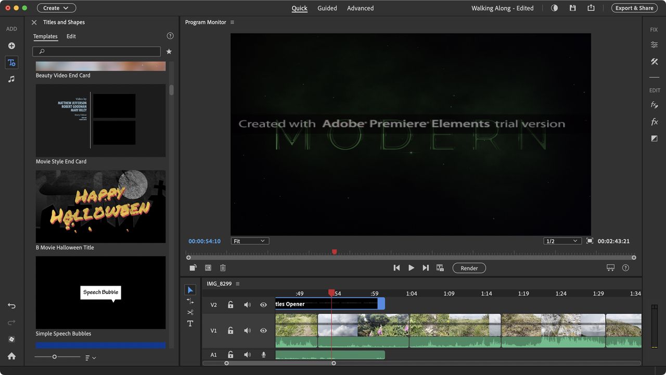Image resolution: width=666 pixels, height=375 pixels.
Task: Select the Simple Speech Bubbles template
Action: [x=100, y=292]
